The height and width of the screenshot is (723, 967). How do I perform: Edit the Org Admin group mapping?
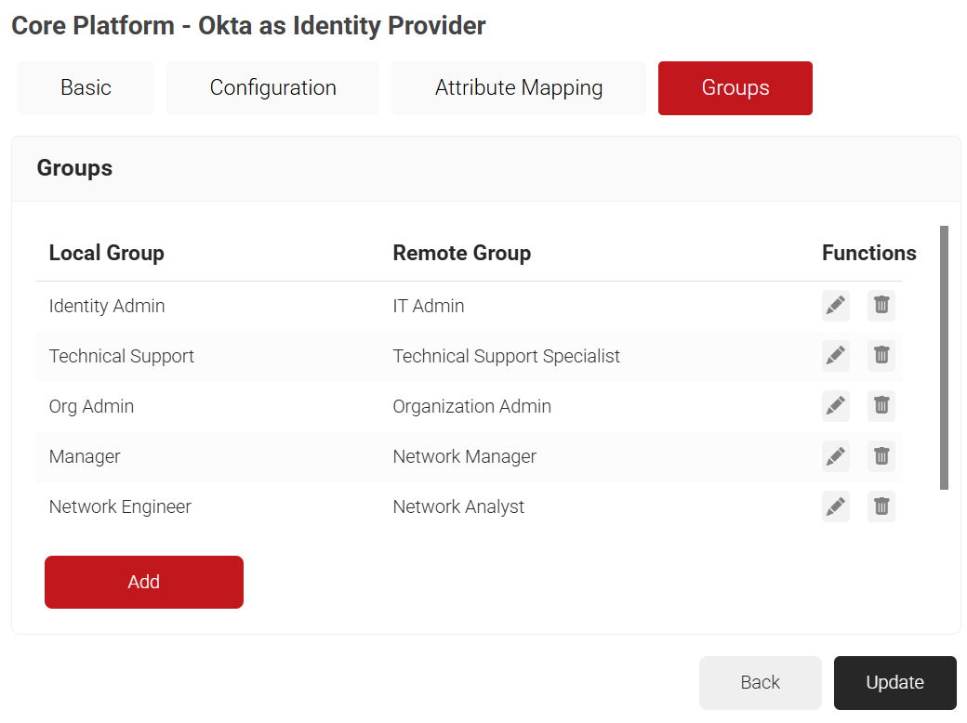835,406
